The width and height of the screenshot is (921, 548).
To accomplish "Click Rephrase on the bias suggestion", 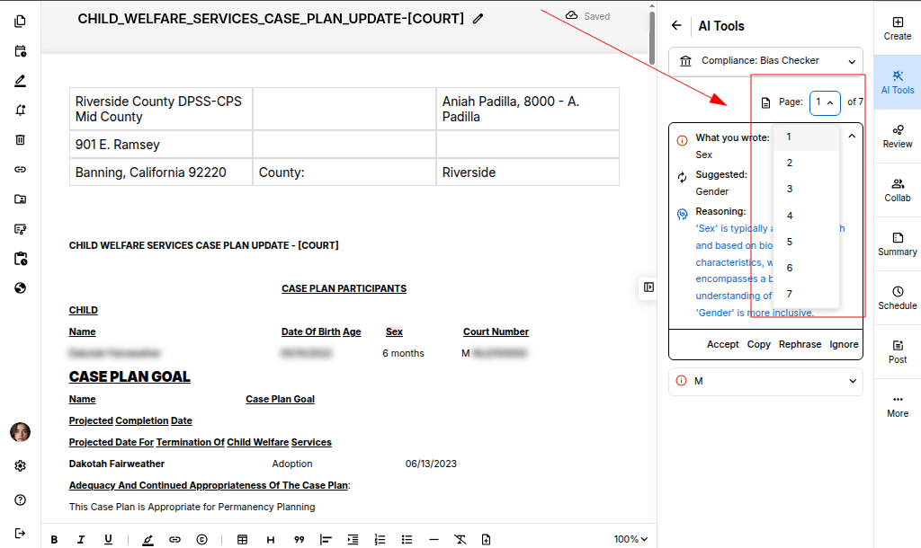I will click(x=800, y=344).
